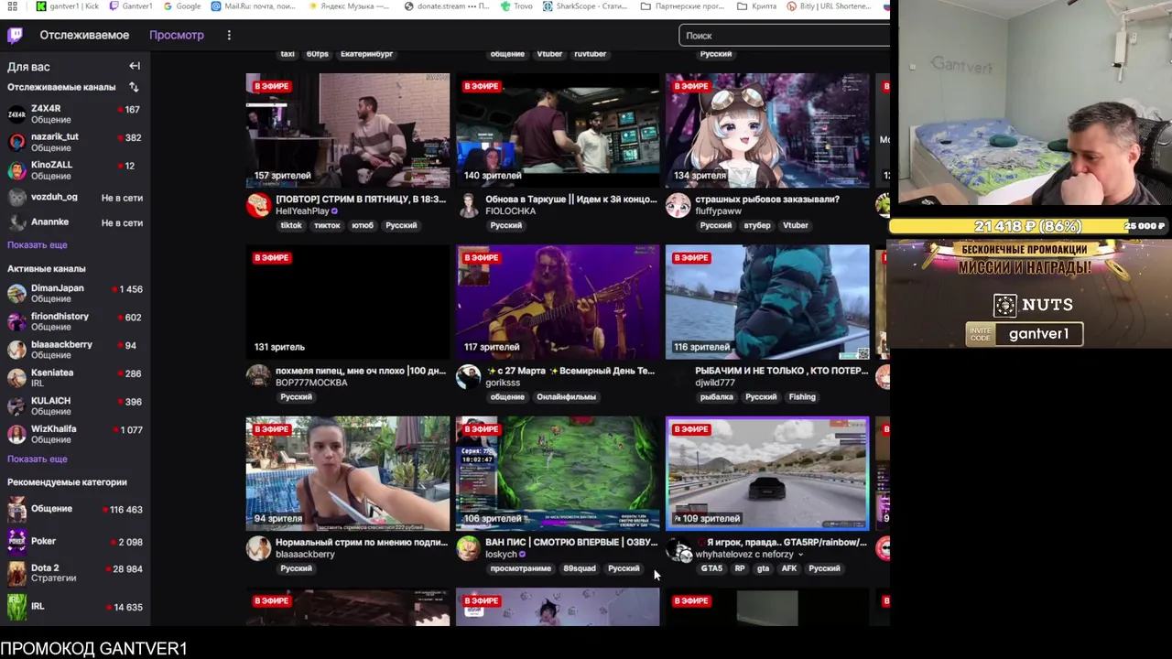
Task: Click the Рекомендуемые категории heading
Action: point(67,482)
